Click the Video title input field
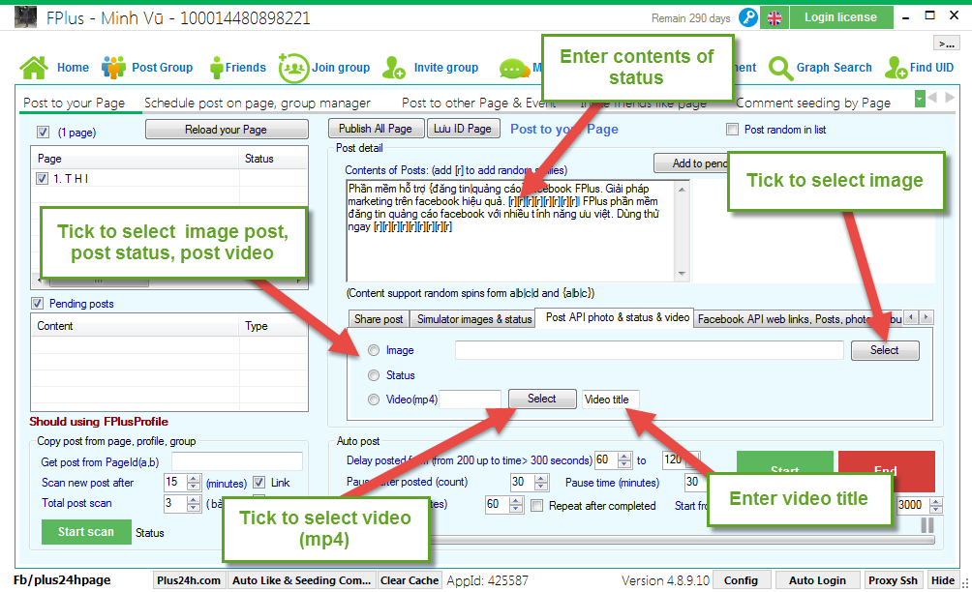The width and height of the screenshot is (972, 592). click(x=611, y=400)
